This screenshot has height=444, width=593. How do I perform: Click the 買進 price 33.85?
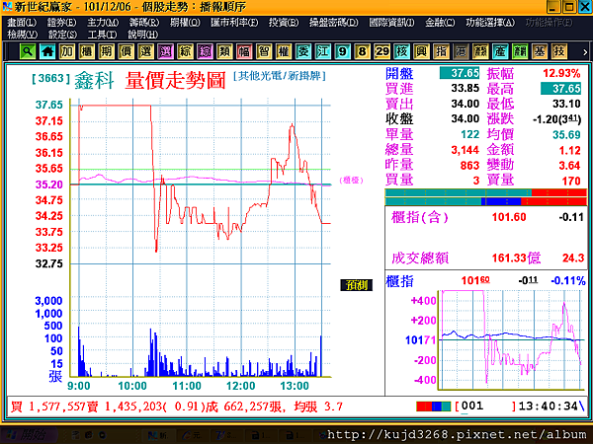[466, 88]
